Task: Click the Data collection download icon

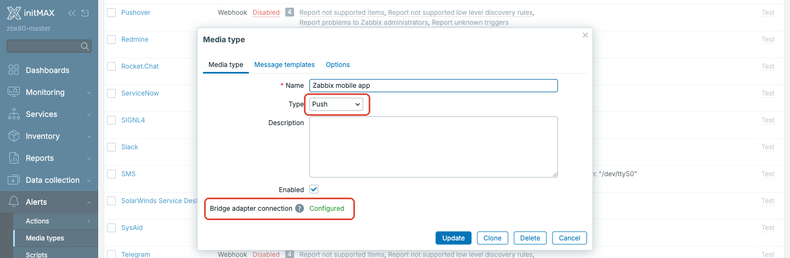Action: click(x=14, y=180)
